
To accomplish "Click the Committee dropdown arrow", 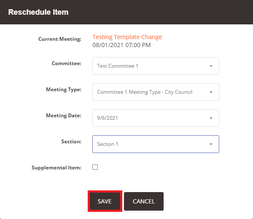I will (x=211, y=66).
